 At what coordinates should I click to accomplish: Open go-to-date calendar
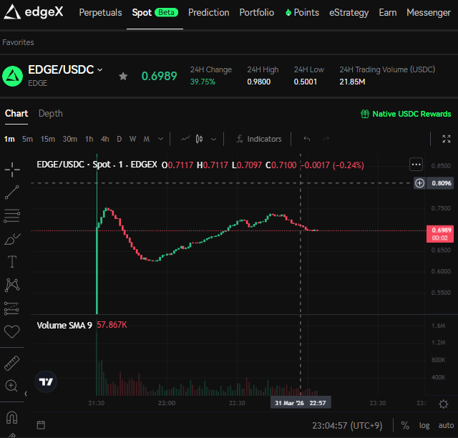[x=41, y=425]
